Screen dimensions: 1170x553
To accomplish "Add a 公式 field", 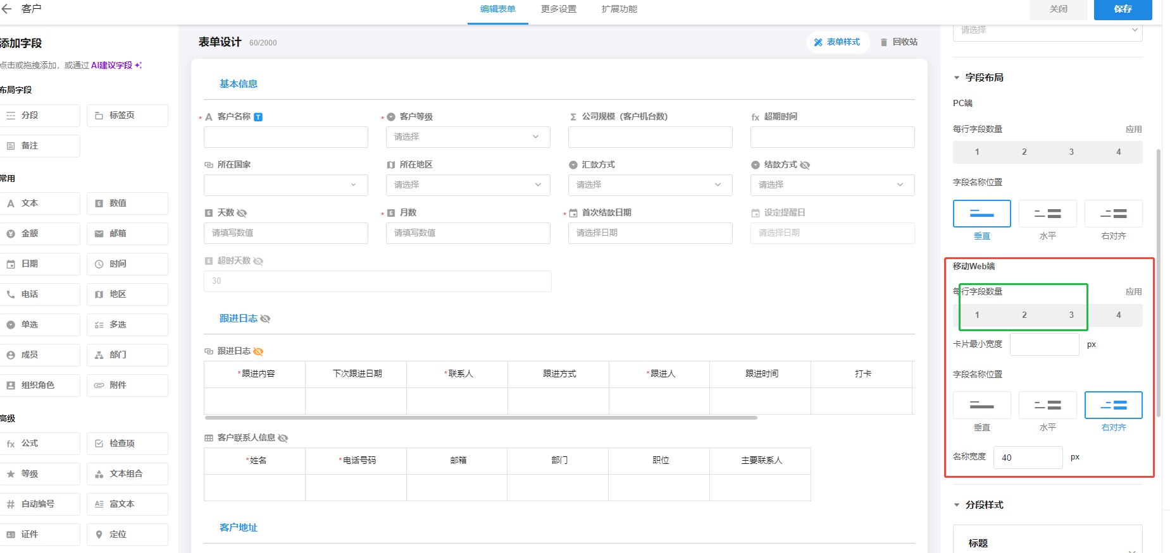I will pos(39,444).
